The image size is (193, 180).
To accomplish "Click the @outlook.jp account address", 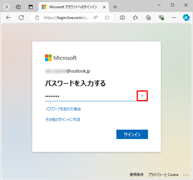I will point(68,71).
